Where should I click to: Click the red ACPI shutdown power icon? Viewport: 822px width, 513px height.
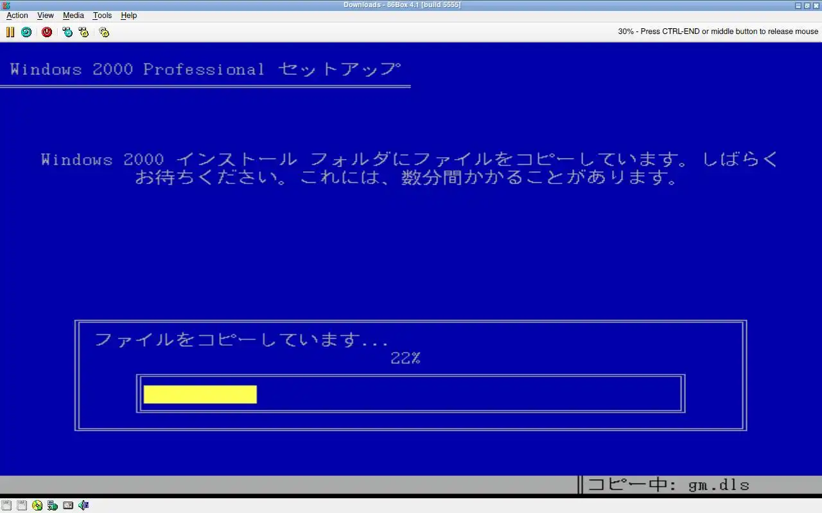click(x=47, y=31)
